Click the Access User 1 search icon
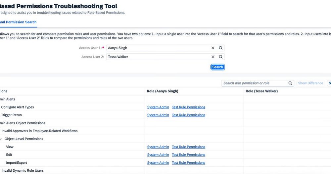 pyautogui.click(x=221, y=48)
